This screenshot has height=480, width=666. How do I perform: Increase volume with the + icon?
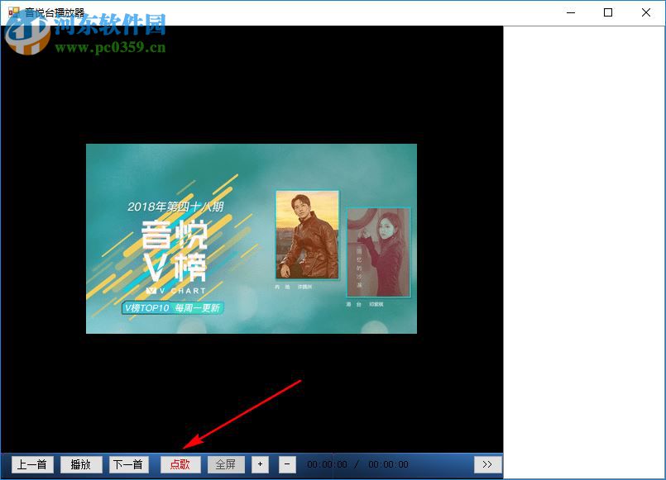click(x=260, y=464)
